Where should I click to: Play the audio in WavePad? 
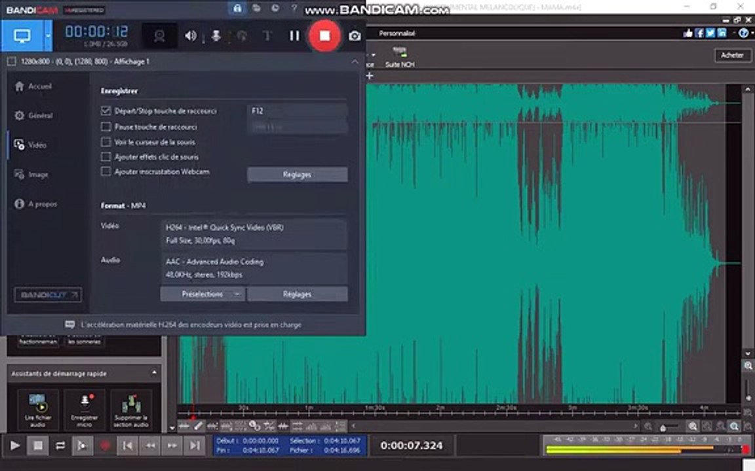click(15, 445)
